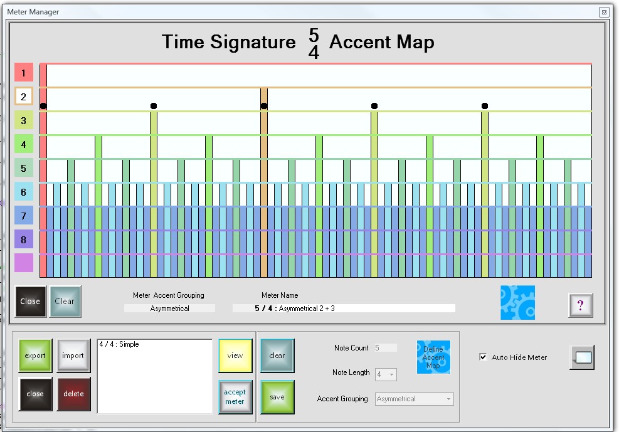Click the yellow view button
Viewport: 619px width, 432px height.
[x=235, y=356]
